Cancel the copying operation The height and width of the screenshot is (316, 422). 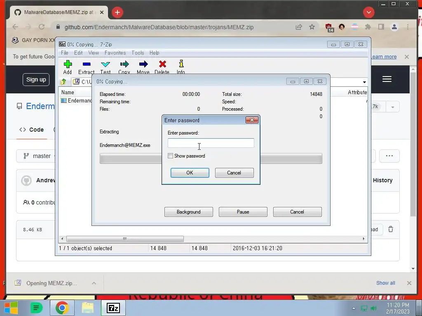pos(298,212)
